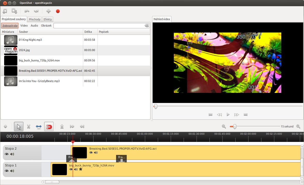Click the Zobrazit vše filter button
This screenshot has width=304, height=185.
(10, 26)
